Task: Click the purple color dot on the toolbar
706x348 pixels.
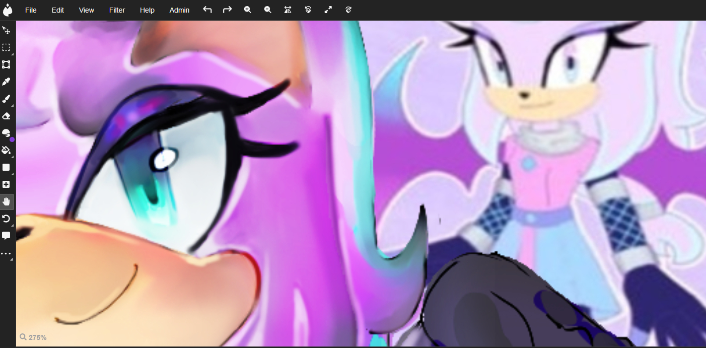Action: tap(12, 140)
